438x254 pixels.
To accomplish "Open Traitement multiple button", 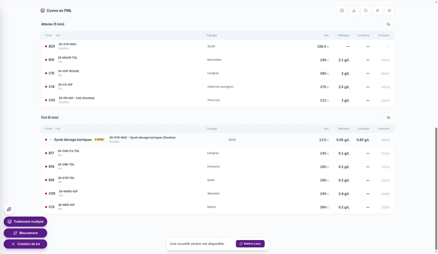I will point(25,221).
